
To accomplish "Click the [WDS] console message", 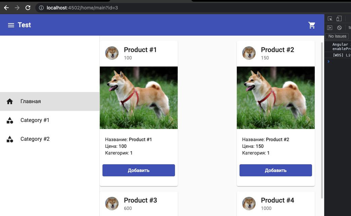I will pyautogui.click(x=342, y=55).
